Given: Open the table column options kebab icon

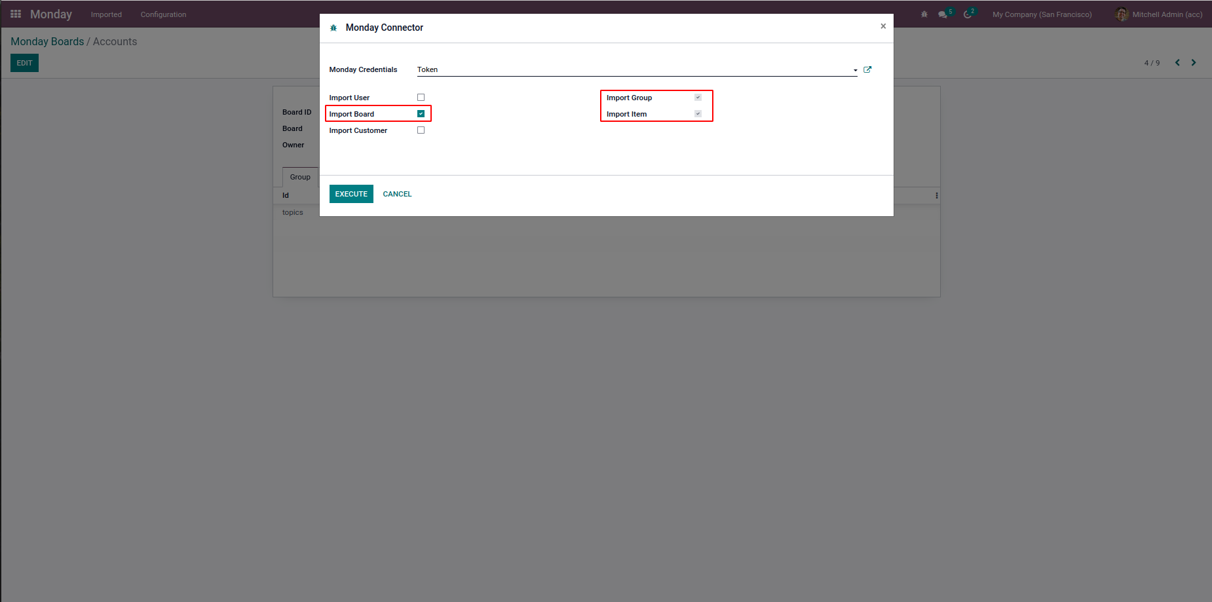Looking at the screenshot, I should 937,195.
